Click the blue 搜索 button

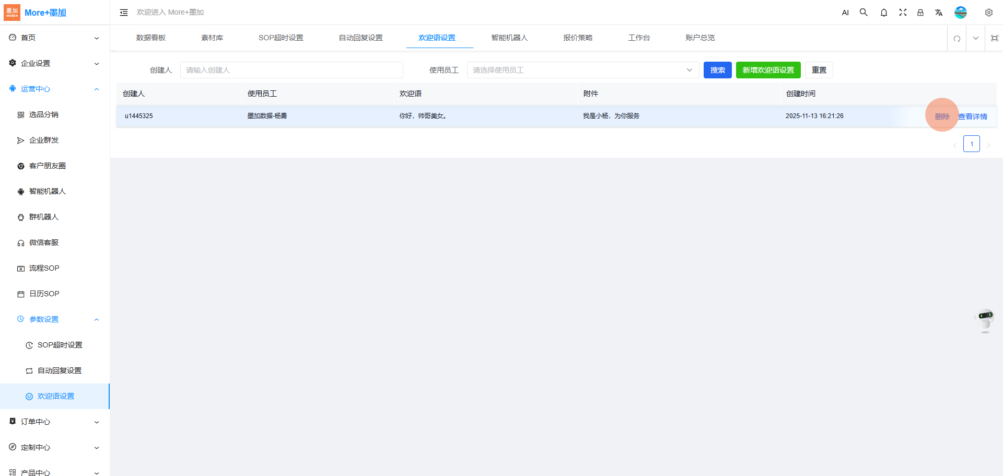[x=717, y=70]
